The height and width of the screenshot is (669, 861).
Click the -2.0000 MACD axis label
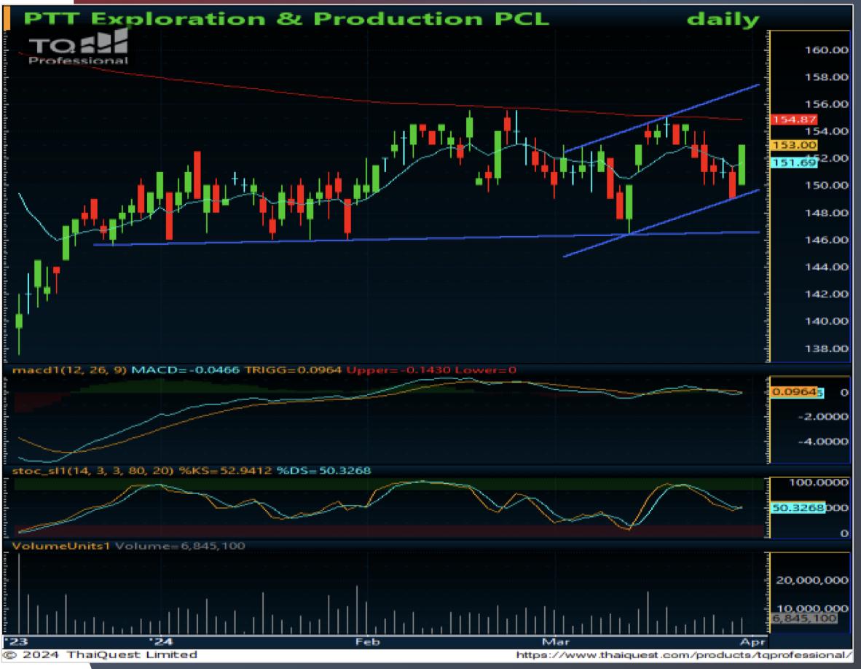click(x=822, y=417)
